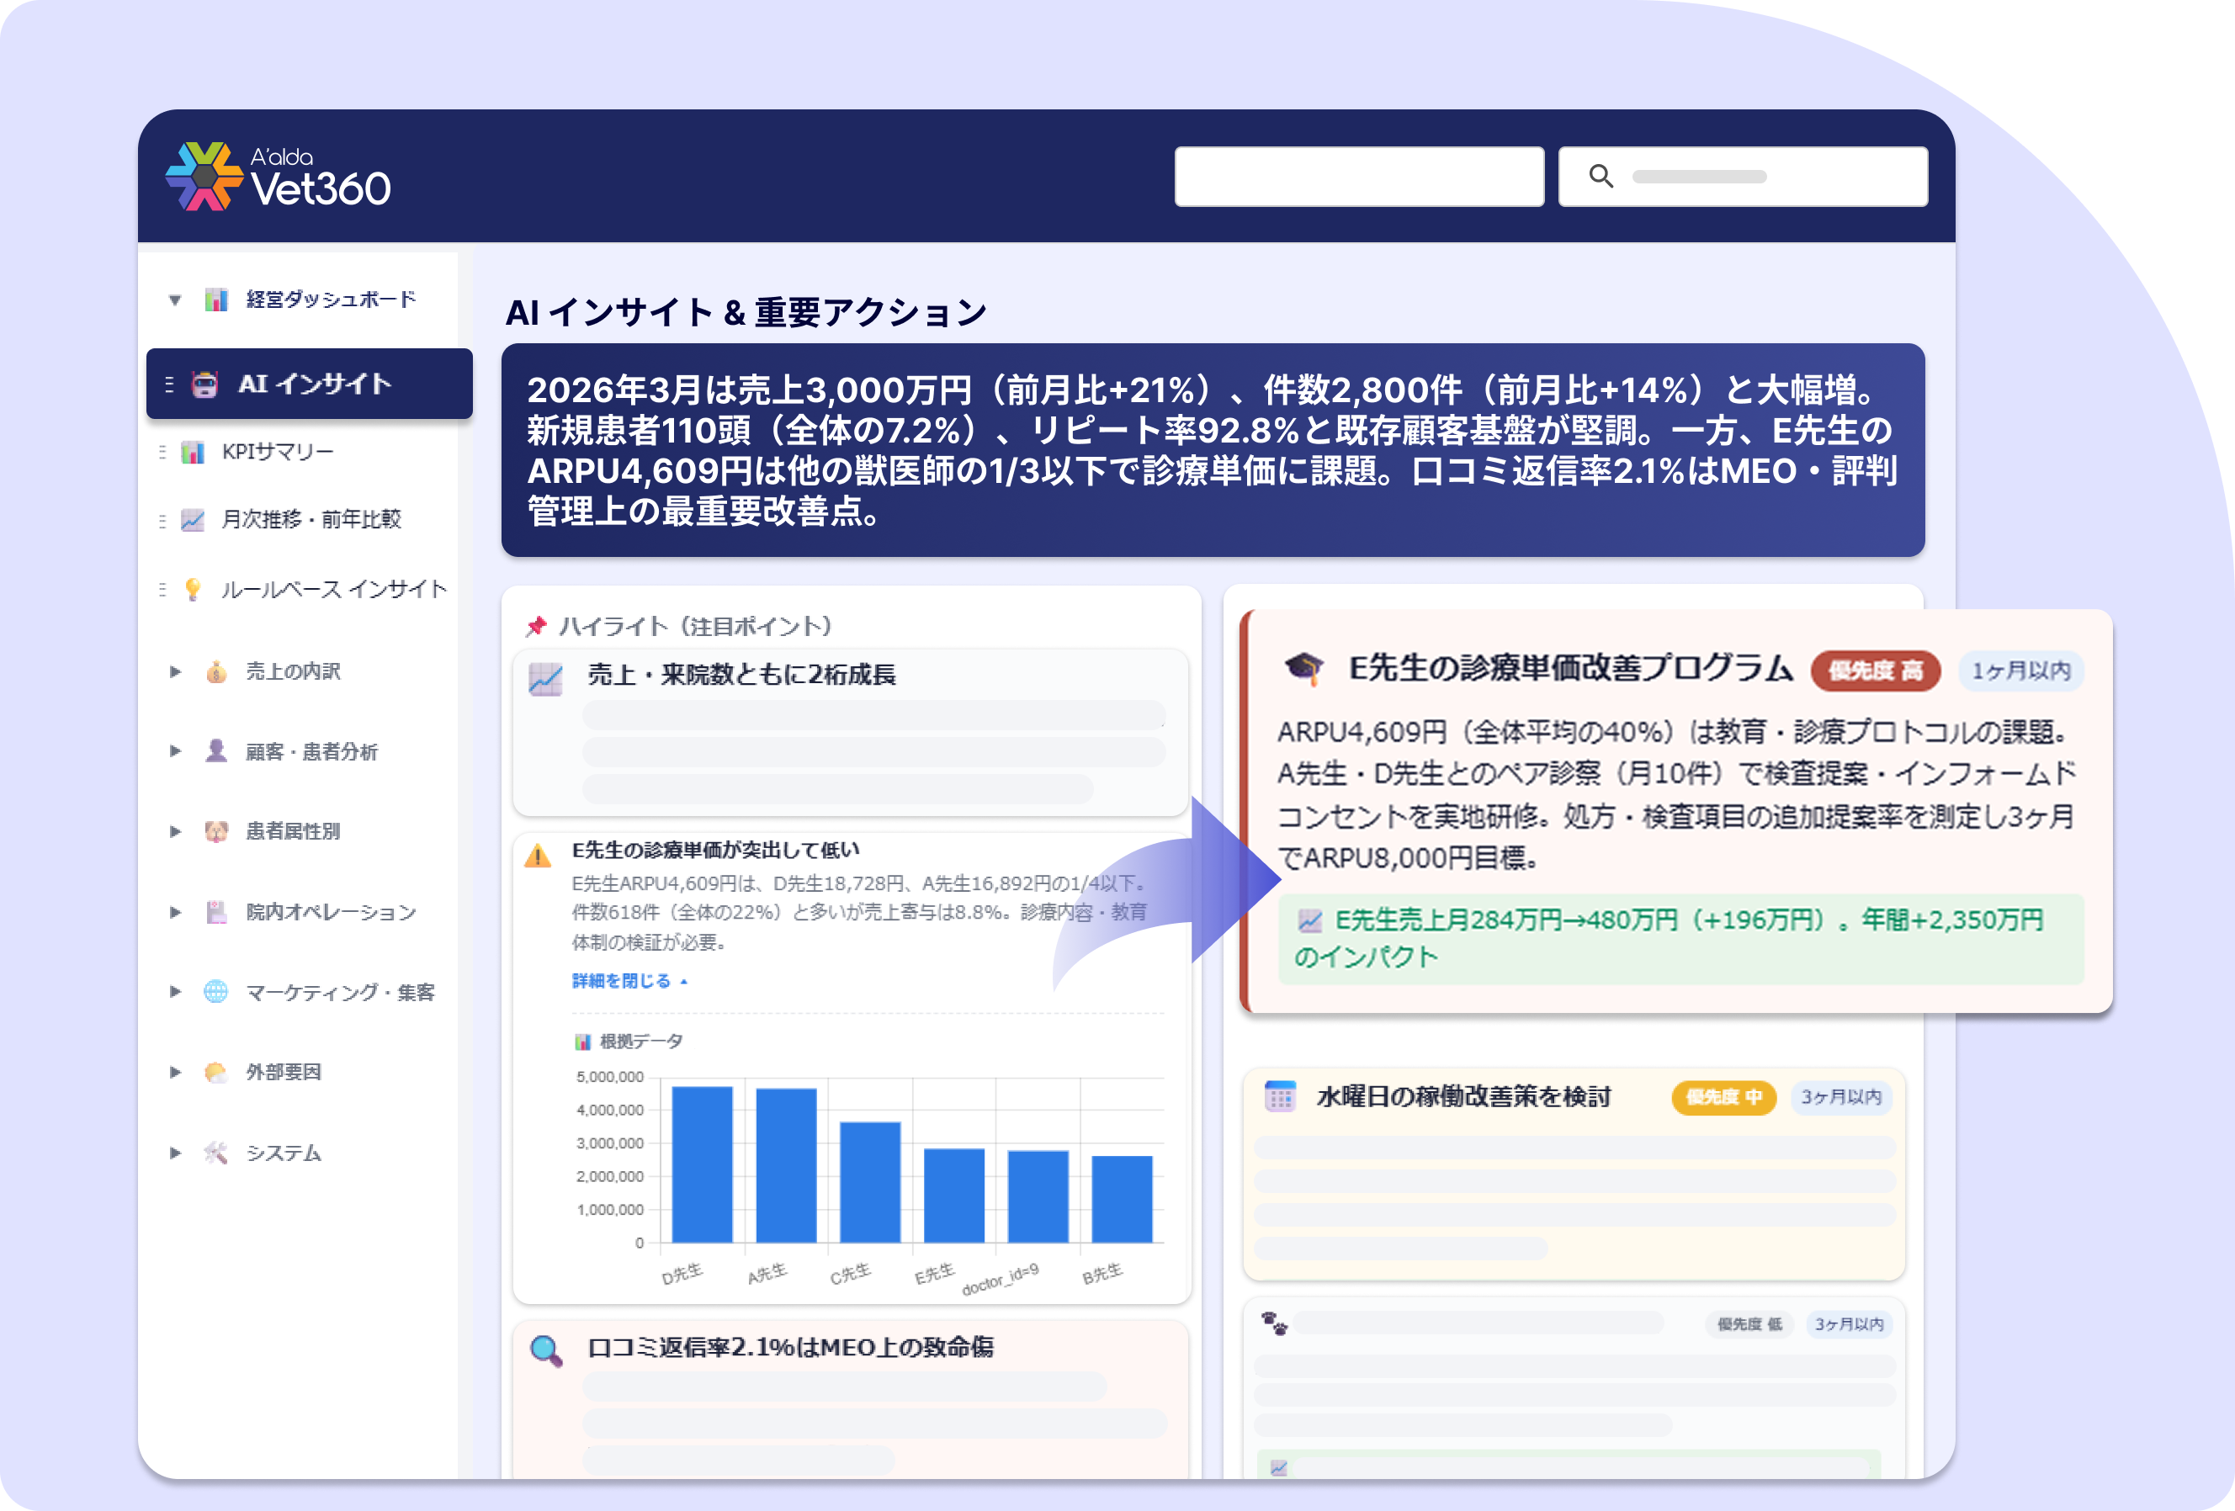Open the ルールベース インサイト menu item
The height and width of the screenshot is (1511, 2235).
pos(334,589)
